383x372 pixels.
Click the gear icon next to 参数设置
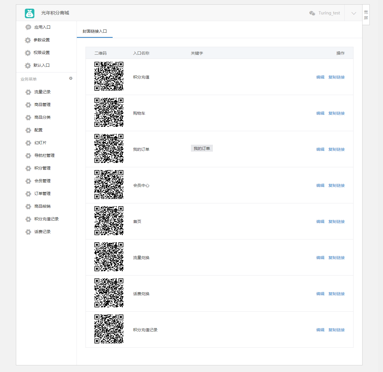pos(28,40)
